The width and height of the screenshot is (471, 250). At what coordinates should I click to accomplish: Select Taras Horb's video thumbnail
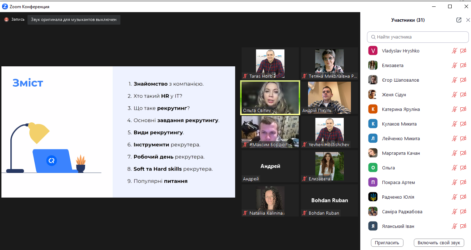[270, 63]
